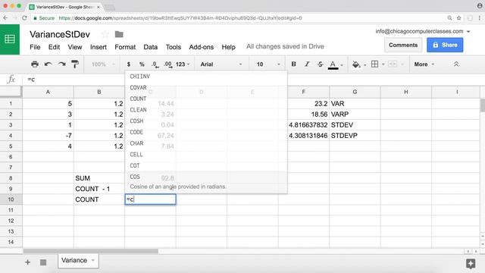The image size is (485, 273).
Task: Collapse the menus with double chevron
Action: click(456, 64)
